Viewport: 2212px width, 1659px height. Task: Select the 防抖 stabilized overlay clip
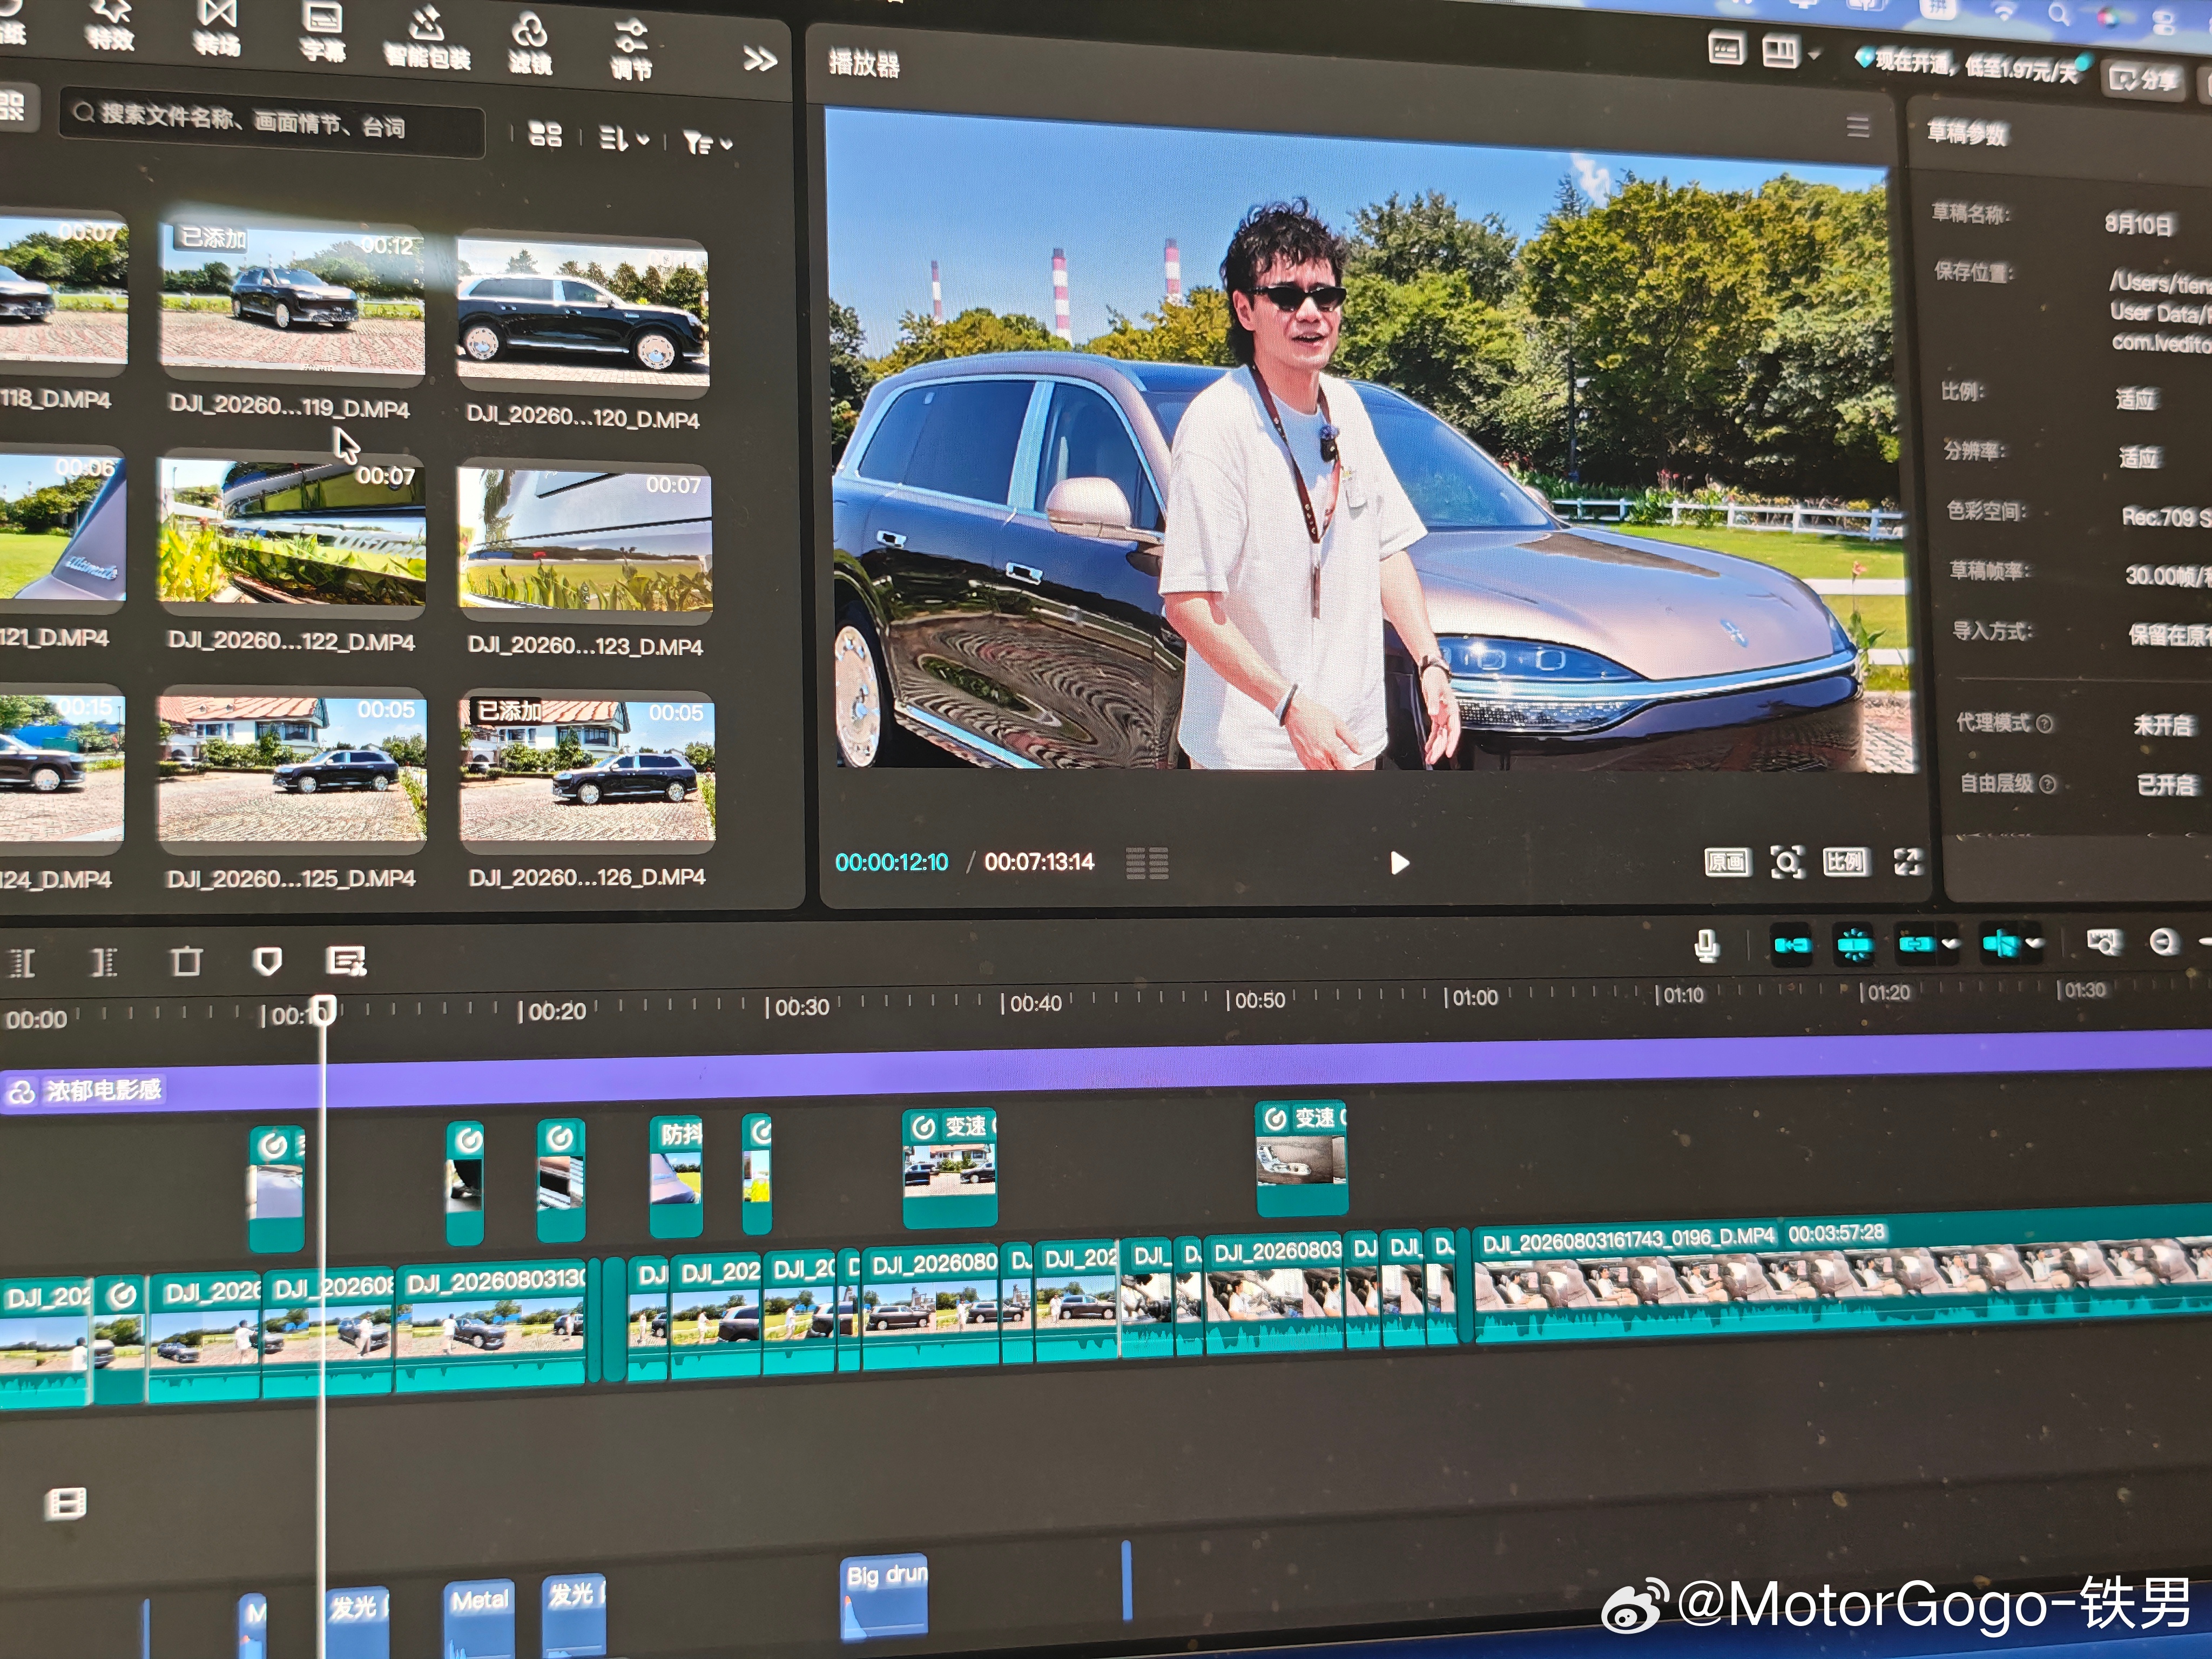click(x=677, y=1176)
